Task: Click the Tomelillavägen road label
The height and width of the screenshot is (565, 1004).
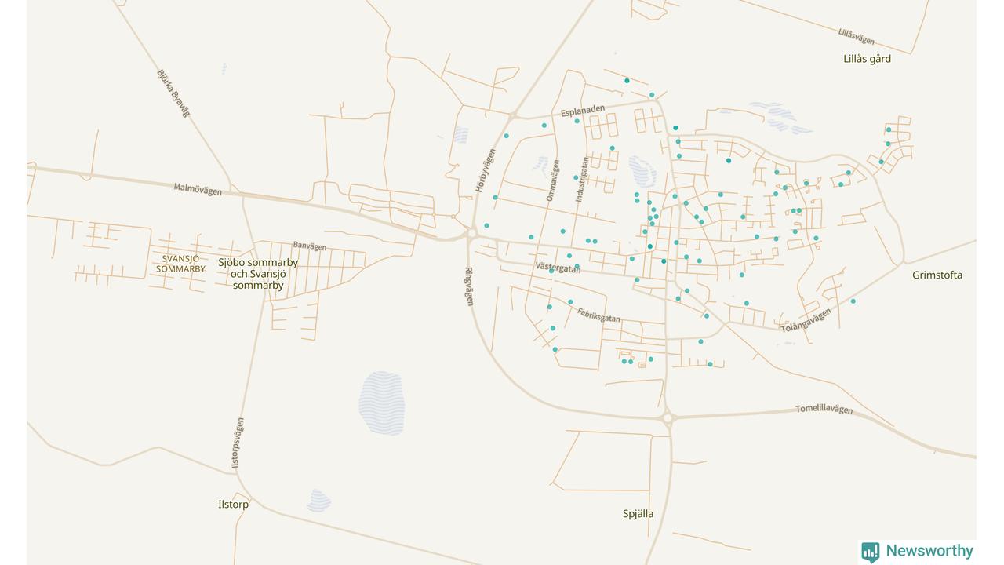Action: click(824, 409)
